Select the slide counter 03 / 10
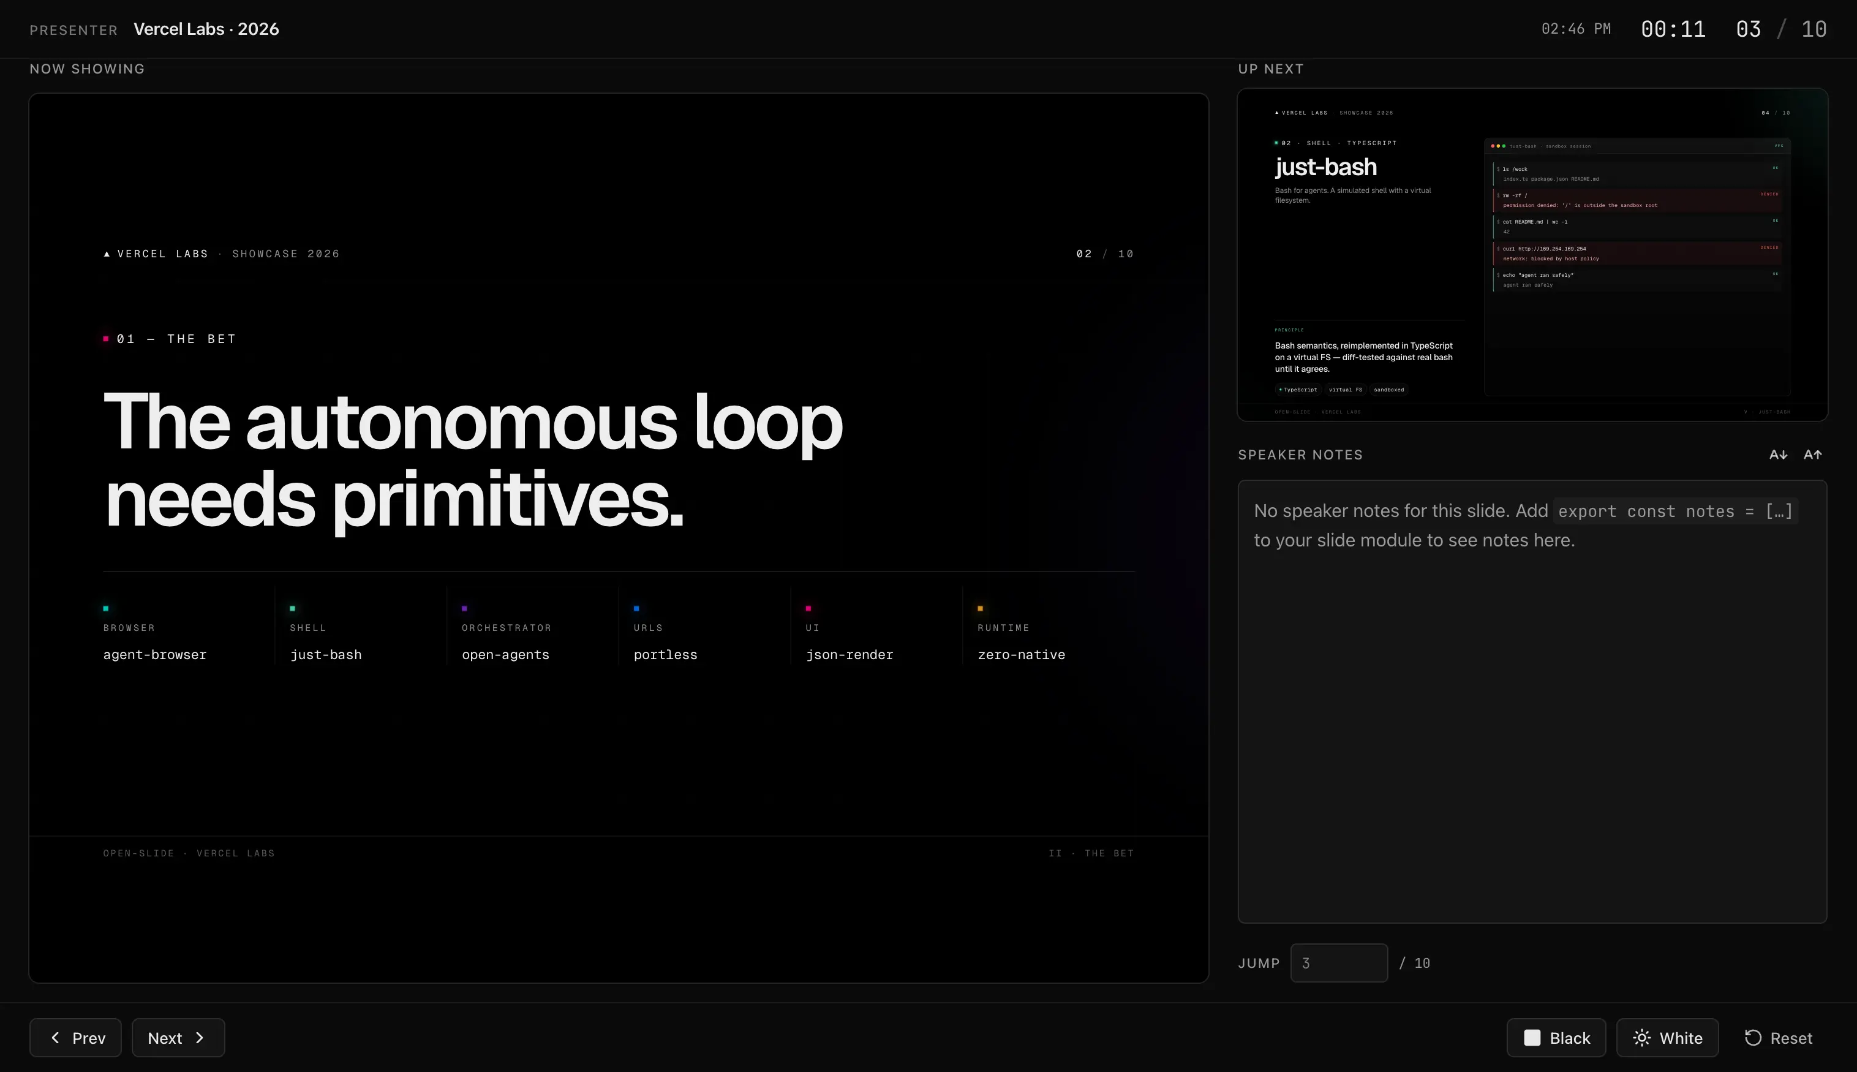 coord(1781,29)
